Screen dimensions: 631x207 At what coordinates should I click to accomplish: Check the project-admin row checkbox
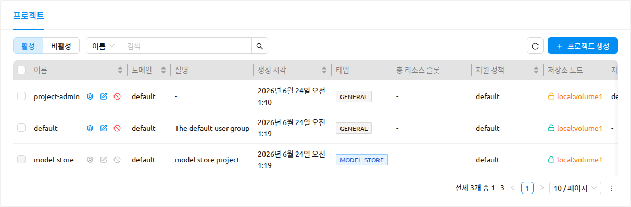pyautogui.click(x=21, y=96)
